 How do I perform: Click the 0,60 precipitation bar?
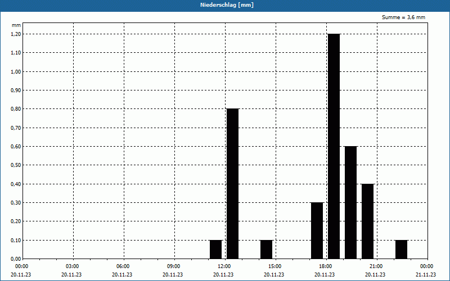(350, 203)
